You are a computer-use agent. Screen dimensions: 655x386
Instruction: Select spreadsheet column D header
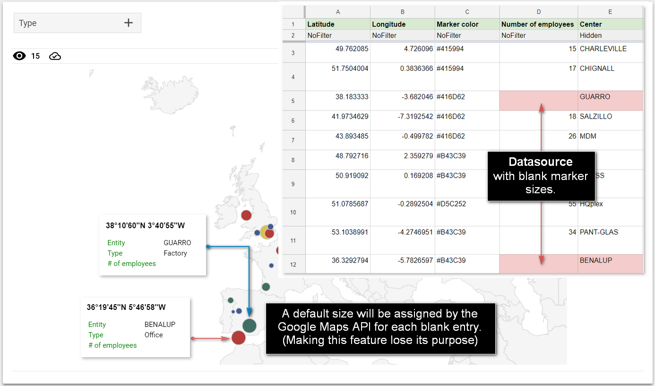coord(538,12)
